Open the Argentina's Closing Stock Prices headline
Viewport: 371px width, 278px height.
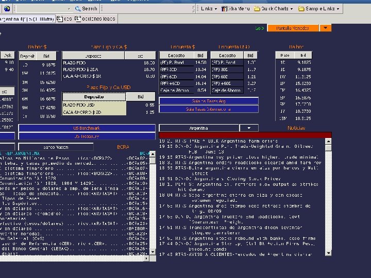(x=220, y=179)
